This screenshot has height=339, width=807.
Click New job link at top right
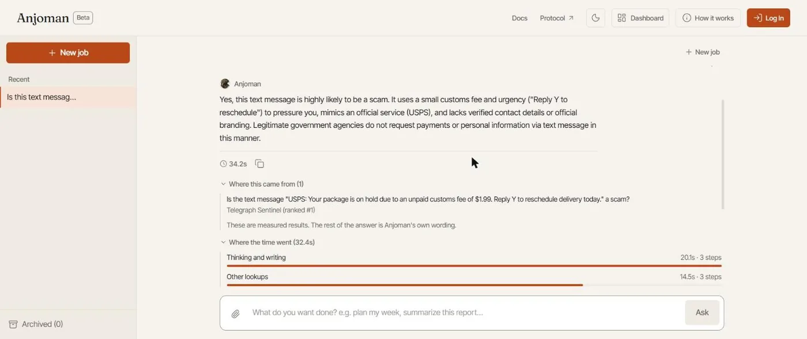pos(703,52)
